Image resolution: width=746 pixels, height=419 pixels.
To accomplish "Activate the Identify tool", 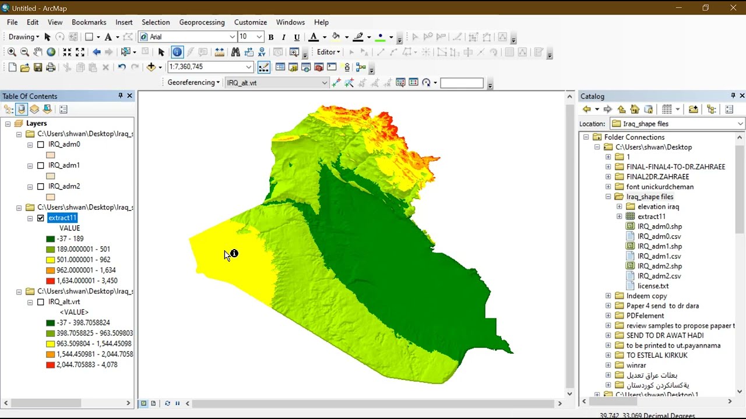I will [177, 52].
